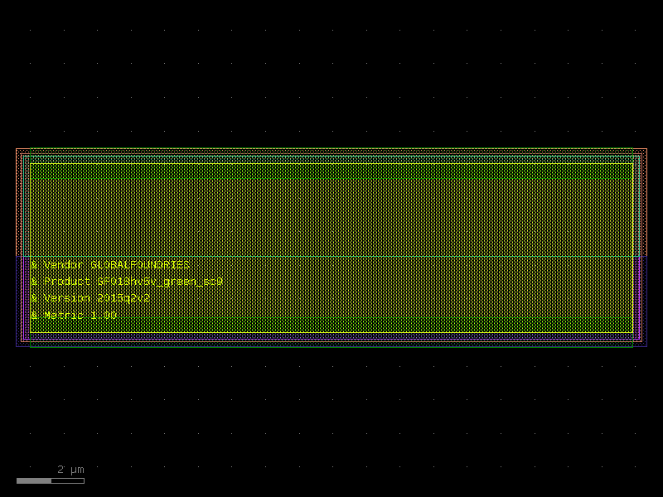Click the scale bar under the 2 µm label
The image size is (663, 497).
(51, 481)
